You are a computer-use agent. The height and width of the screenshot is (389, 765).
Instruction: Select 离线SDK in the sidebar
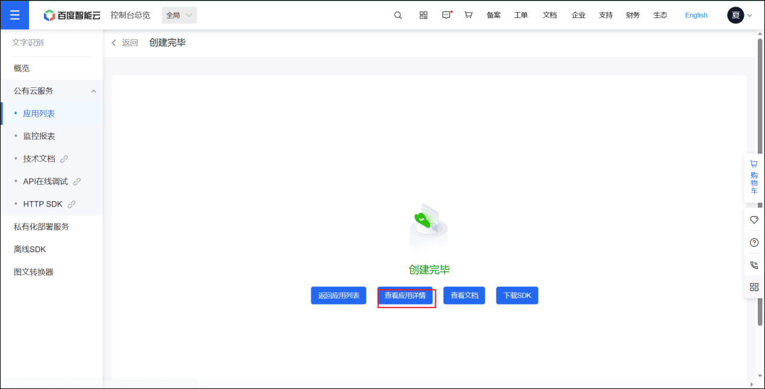(x=30, y=249)
